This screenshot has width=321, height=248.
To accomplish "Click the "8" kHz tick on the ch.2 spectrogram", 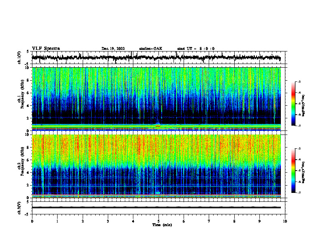I will (28, 148).
